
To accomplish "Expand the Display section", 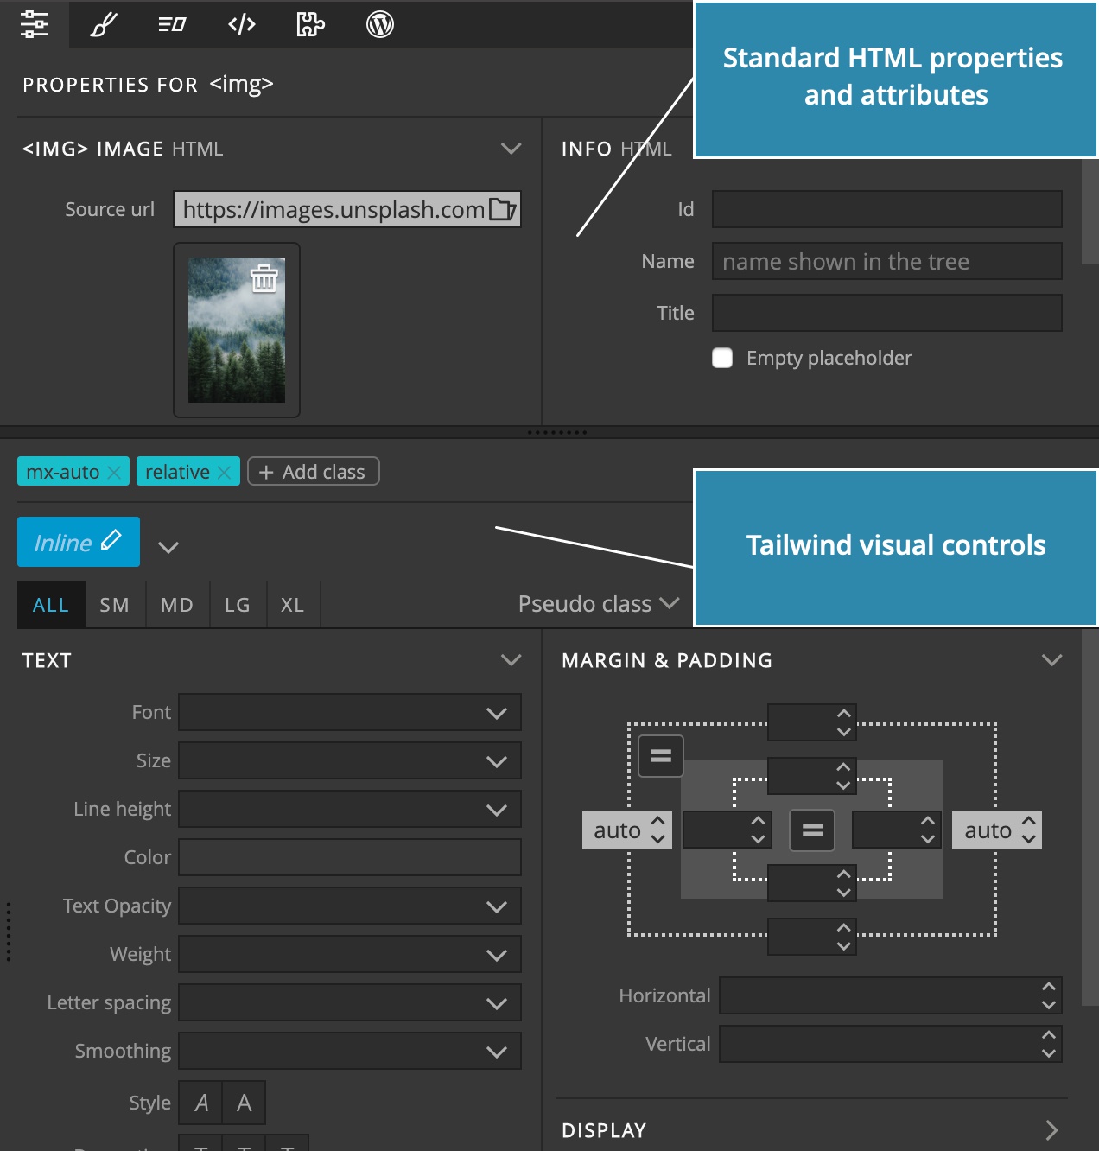I will (1051, 1130).
